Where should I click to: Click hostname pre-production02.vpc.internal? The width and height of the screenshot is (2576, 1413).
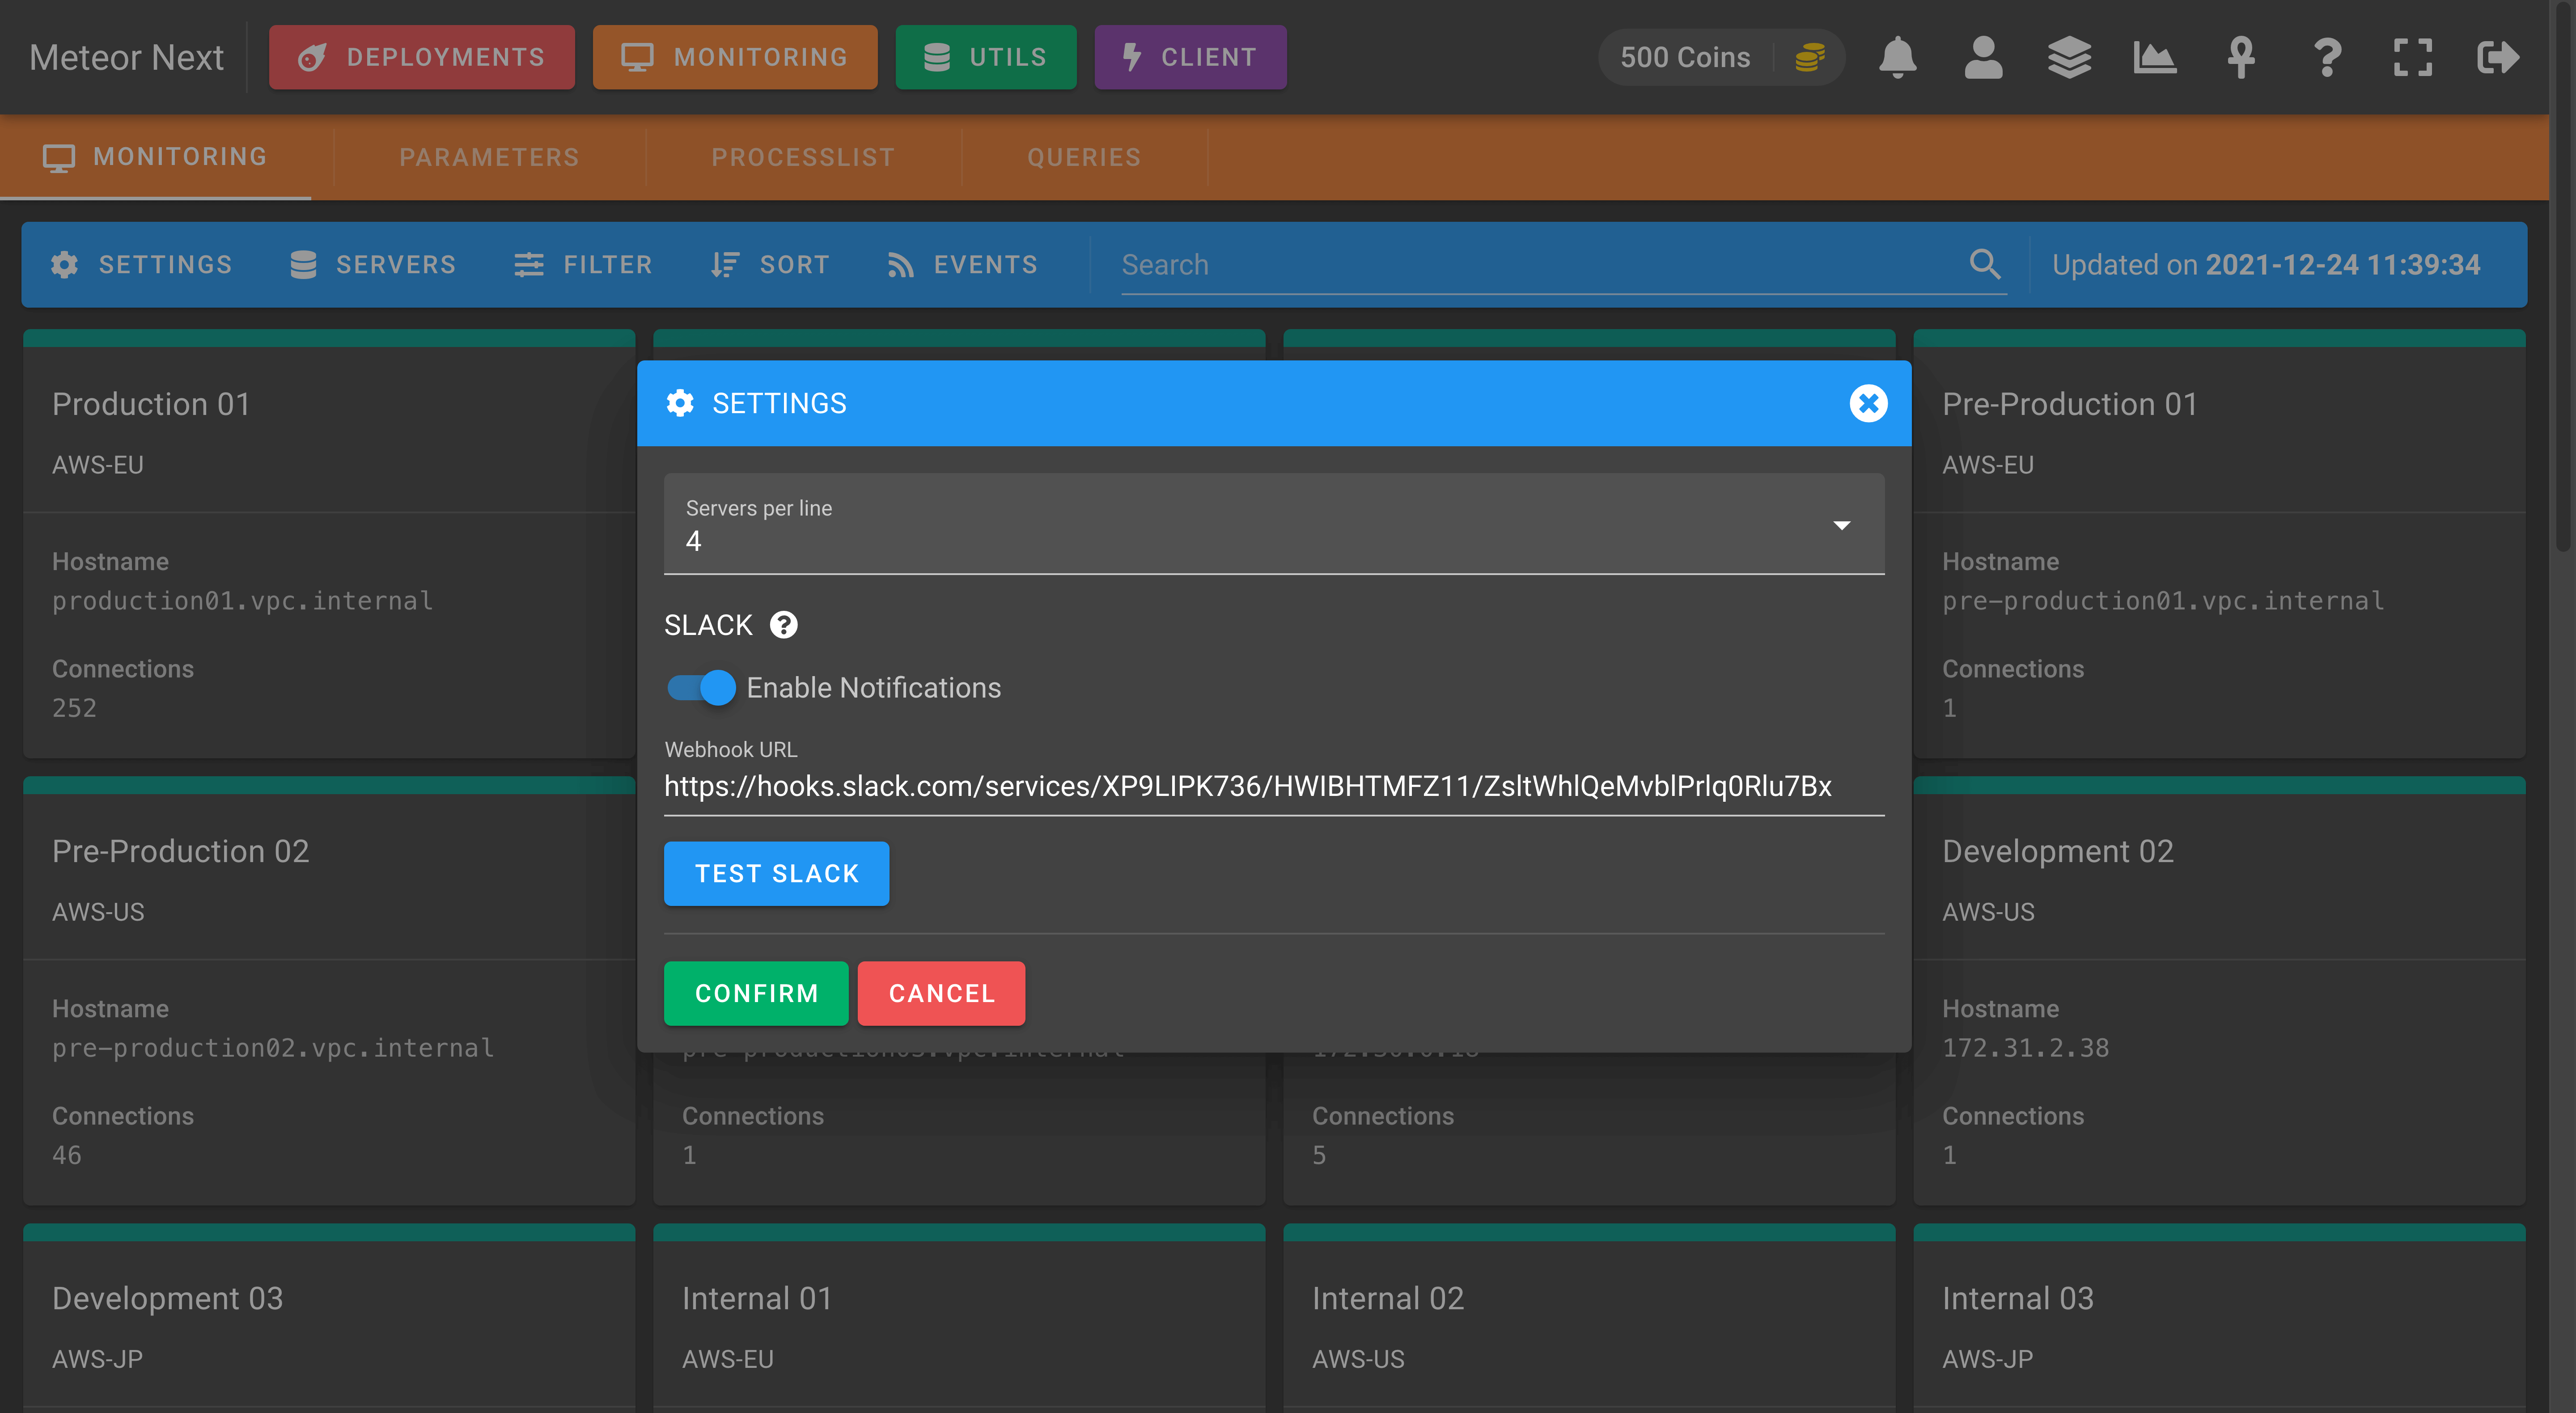point(273,1048)
